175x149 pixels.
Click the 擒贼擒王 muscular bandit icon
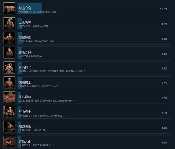[9, 82]
